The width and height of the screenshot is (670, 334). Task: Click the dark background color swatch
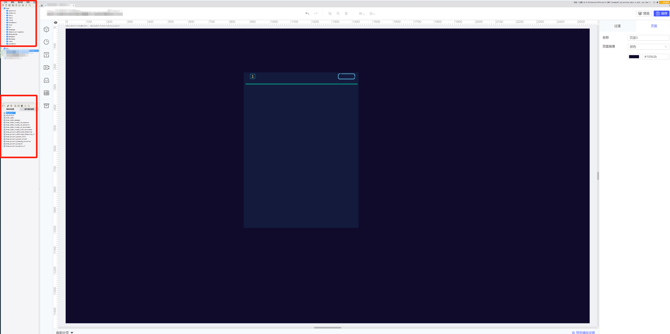point(634,57)
